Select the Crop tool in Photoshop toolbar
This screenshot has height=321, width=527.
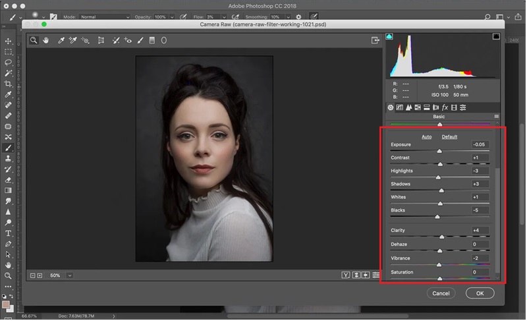[8, 84]
